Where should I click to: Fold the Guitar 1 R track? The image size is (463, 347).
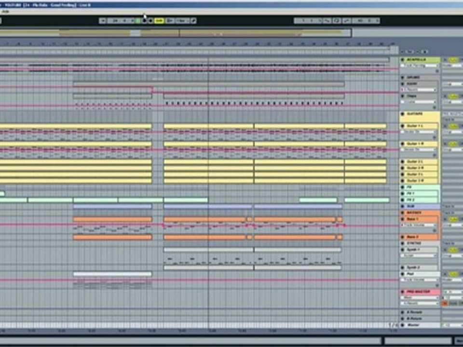pos(402,144)
